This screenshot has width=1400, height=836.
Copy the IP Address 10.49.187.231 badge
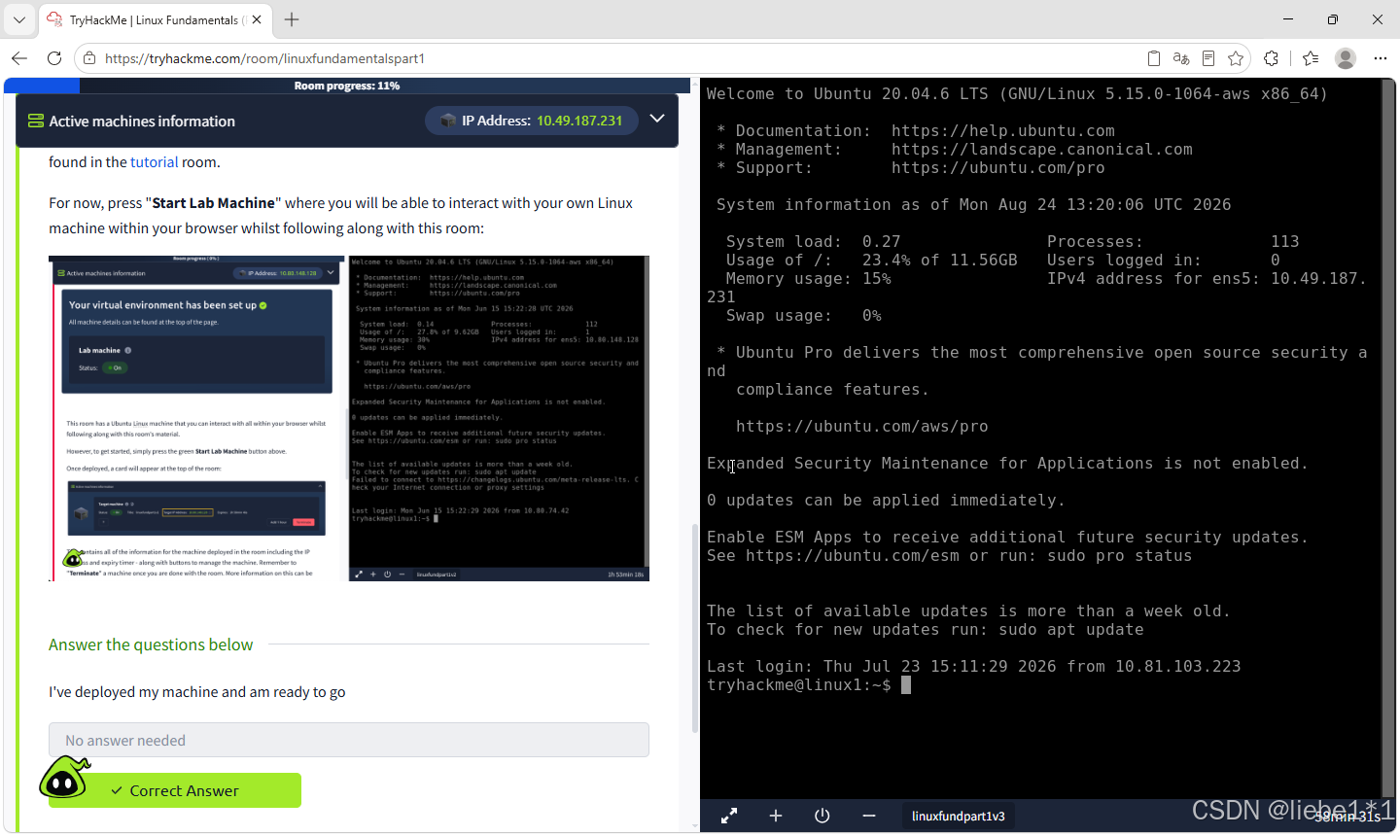coord(532,121)
